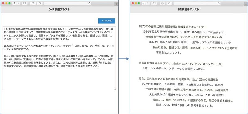Click the blue アシスト化 button
This screenshot has height=114, width=248.
106,21
